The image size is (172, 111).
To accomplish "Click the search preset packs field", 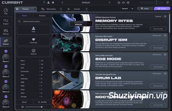I will click(x=33, y=22).
